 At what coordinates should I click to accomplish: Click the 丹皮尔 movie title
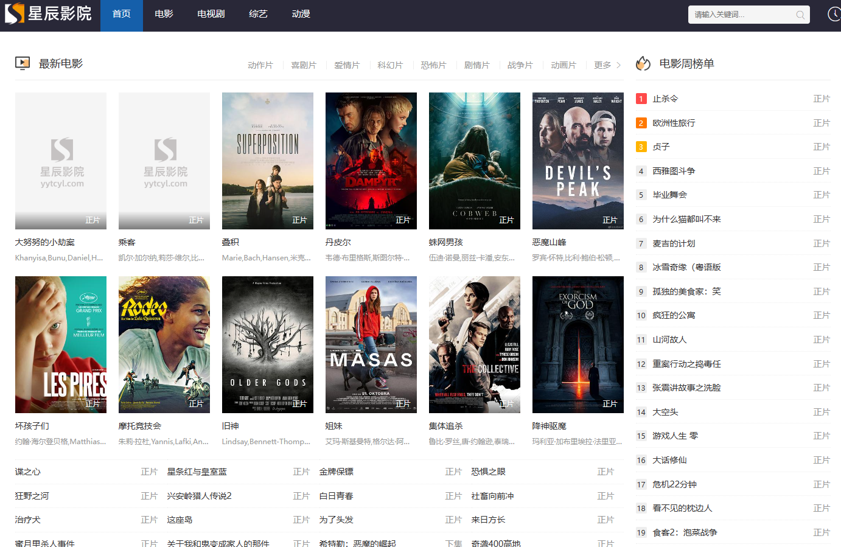[338, 242]
